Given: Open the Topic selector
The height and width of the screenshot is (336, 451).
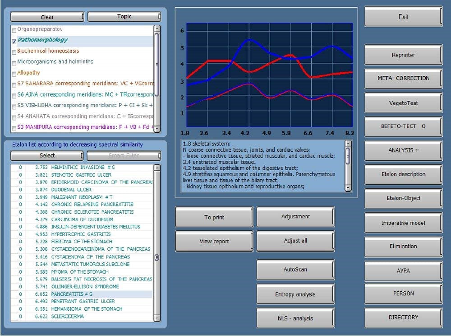Looking at the screenshot, I should tap(124, 16).
